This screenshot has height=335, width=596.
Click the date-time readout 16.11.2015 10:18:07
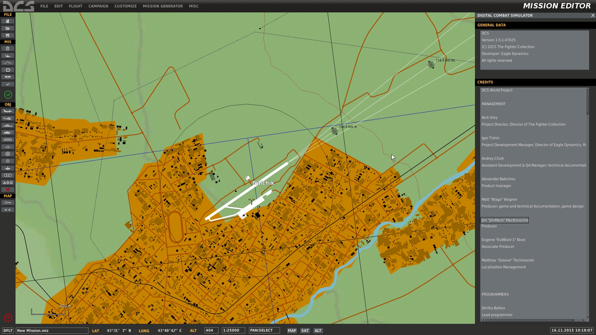[572, 331]
